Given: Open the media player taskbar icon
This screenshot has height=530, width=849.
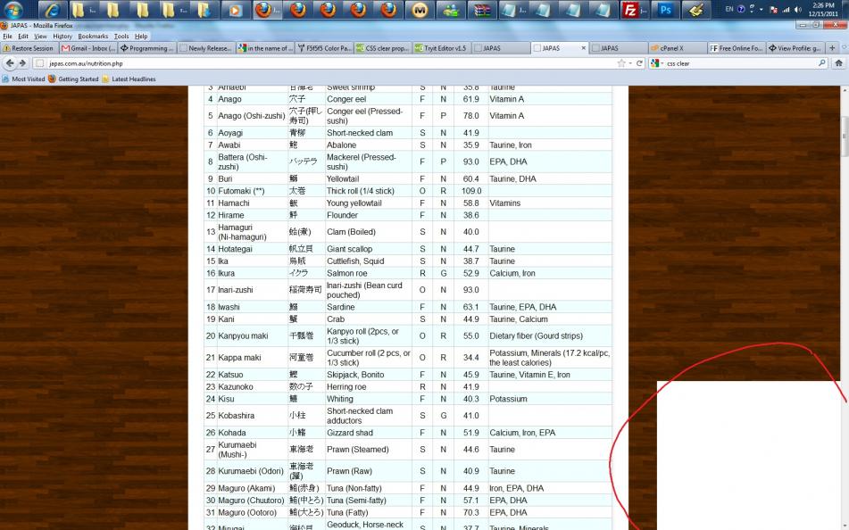Looking at the screenshot, I should click(x=235, y=10).
